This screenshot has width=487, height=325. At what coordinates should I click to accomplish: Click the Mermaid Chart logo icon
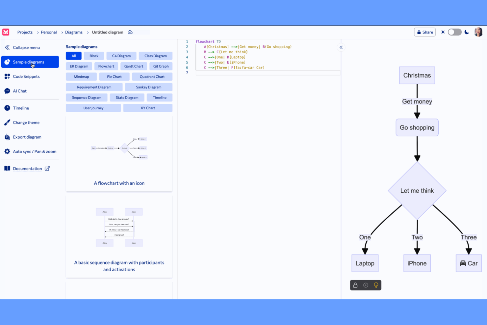click(x=6, y=32)
